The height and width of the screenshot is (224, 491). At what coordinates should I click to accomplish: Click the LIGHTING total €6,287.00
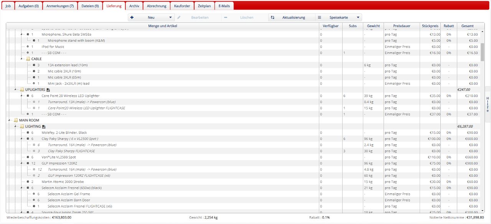pos(465,127)
